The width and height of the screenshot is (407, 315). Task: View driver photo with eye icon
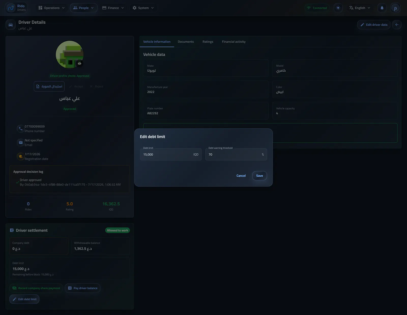click(80, 63)
